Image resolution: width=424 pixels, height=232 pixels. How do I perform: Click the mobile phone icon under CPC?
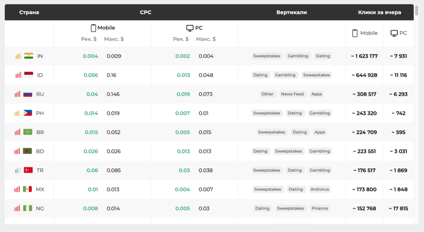[x=93, y=28]
